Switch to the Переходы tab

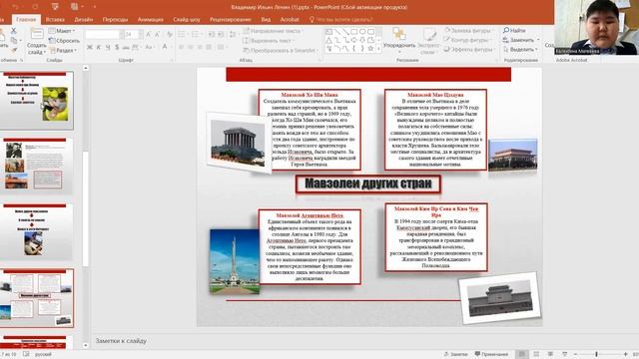click(x=116, y=20)
